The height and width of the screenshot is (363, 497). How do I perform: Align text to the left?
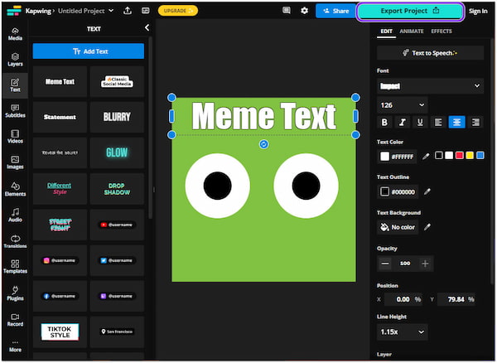(438, 122)
